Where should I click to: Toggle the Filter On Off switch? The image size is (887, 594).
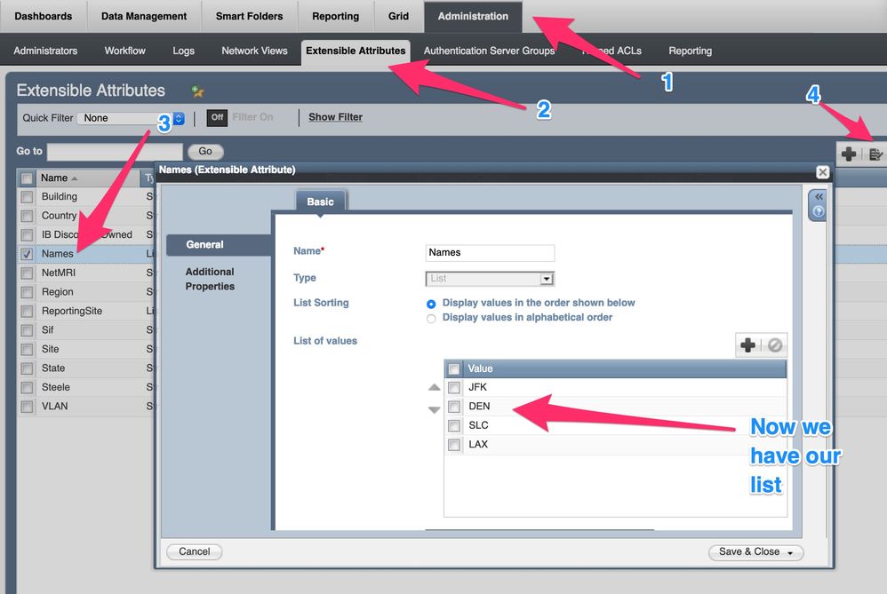[x=217, y=117]
